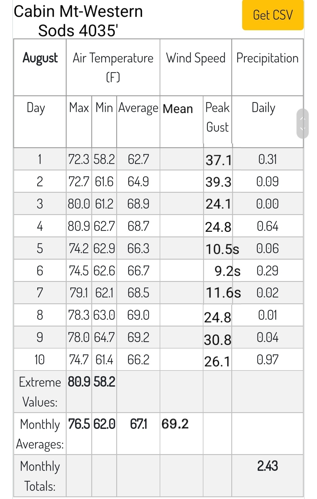Image resolution: width=317 pixels, height=499 pixels.
Task: Click the Peak Gust column header
Action: [x=217, y=117]
